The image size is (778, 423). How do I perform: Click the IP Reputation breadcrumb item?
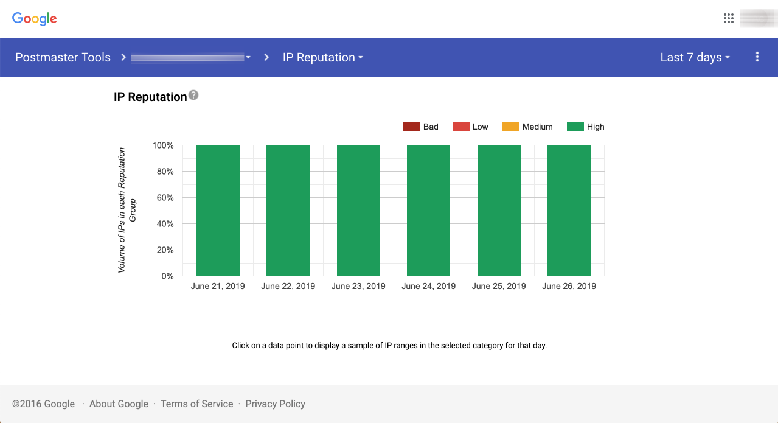tap(318, 57)
